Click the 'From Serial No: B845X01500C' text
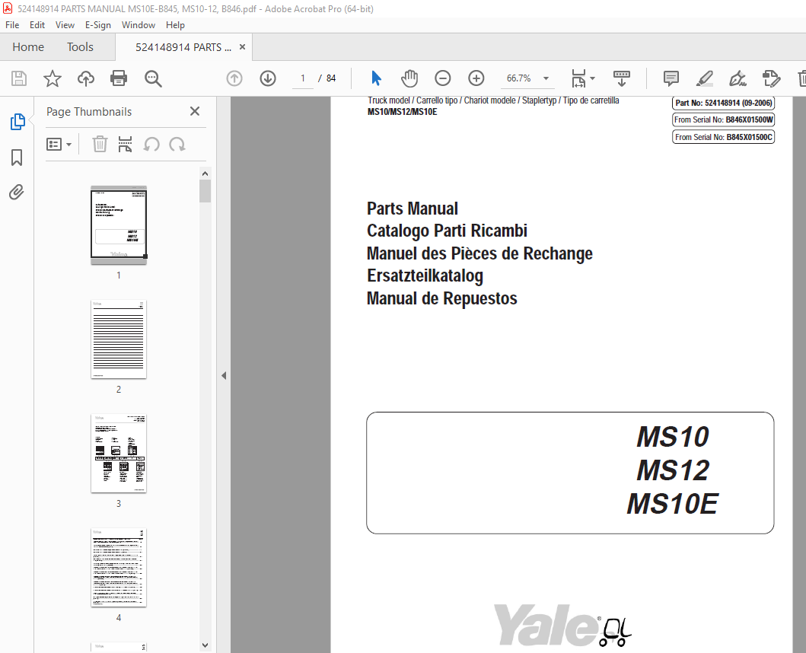Screen dimensions: 806x653 (723, 137)
